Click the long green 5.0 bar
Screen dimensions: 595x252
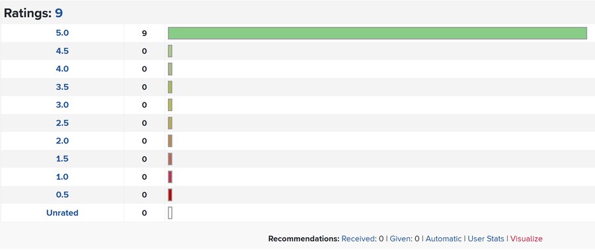point(377,33)
